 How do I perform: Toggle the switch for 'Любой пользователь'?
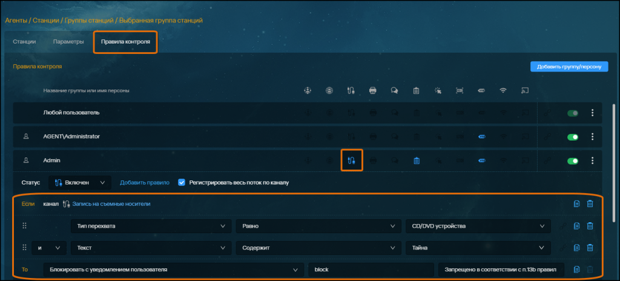coord(573,113)
